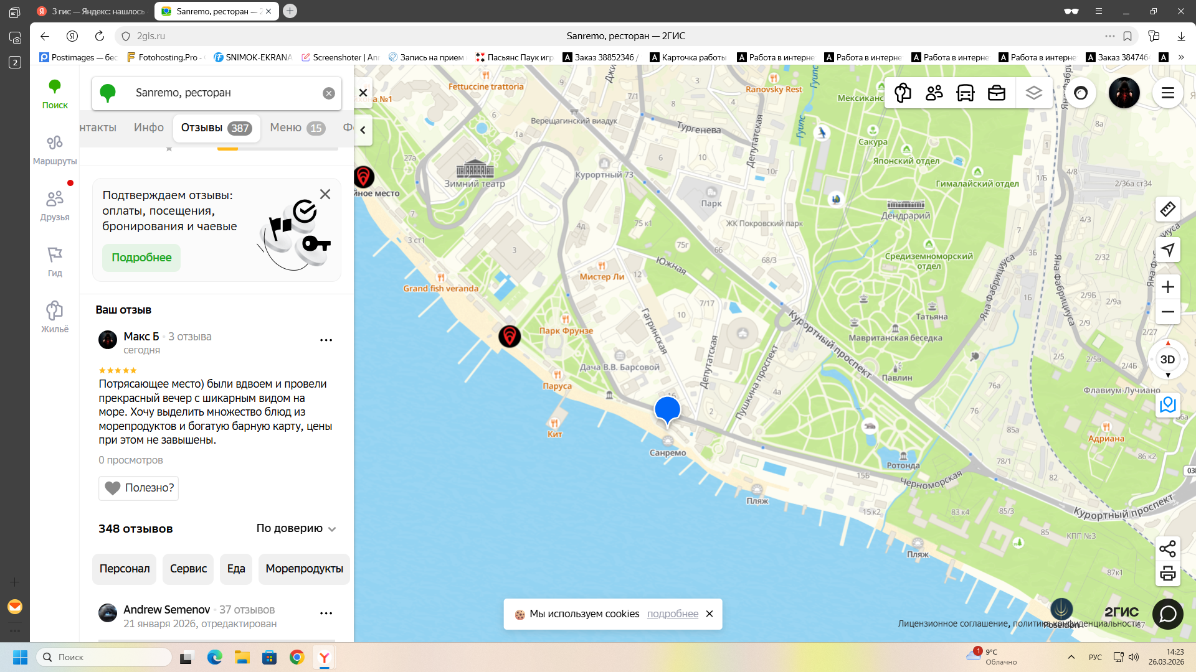Click the share icon on the map
Viewport: 1196px width, 672px height.
(1167, 549)
